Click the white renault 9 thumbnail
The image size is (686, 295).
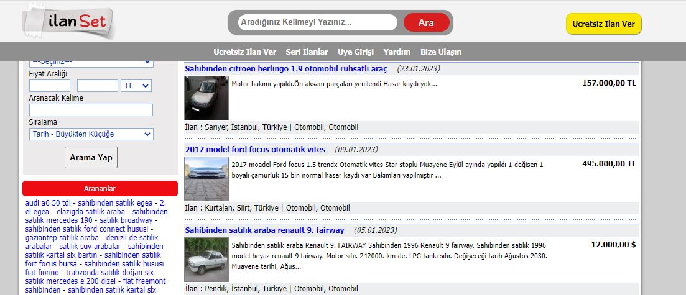pos(206,260)
